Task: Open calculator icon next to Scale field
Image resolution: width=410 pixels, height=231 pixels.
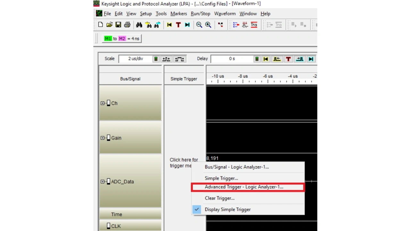Action: (x=156, y=59)
